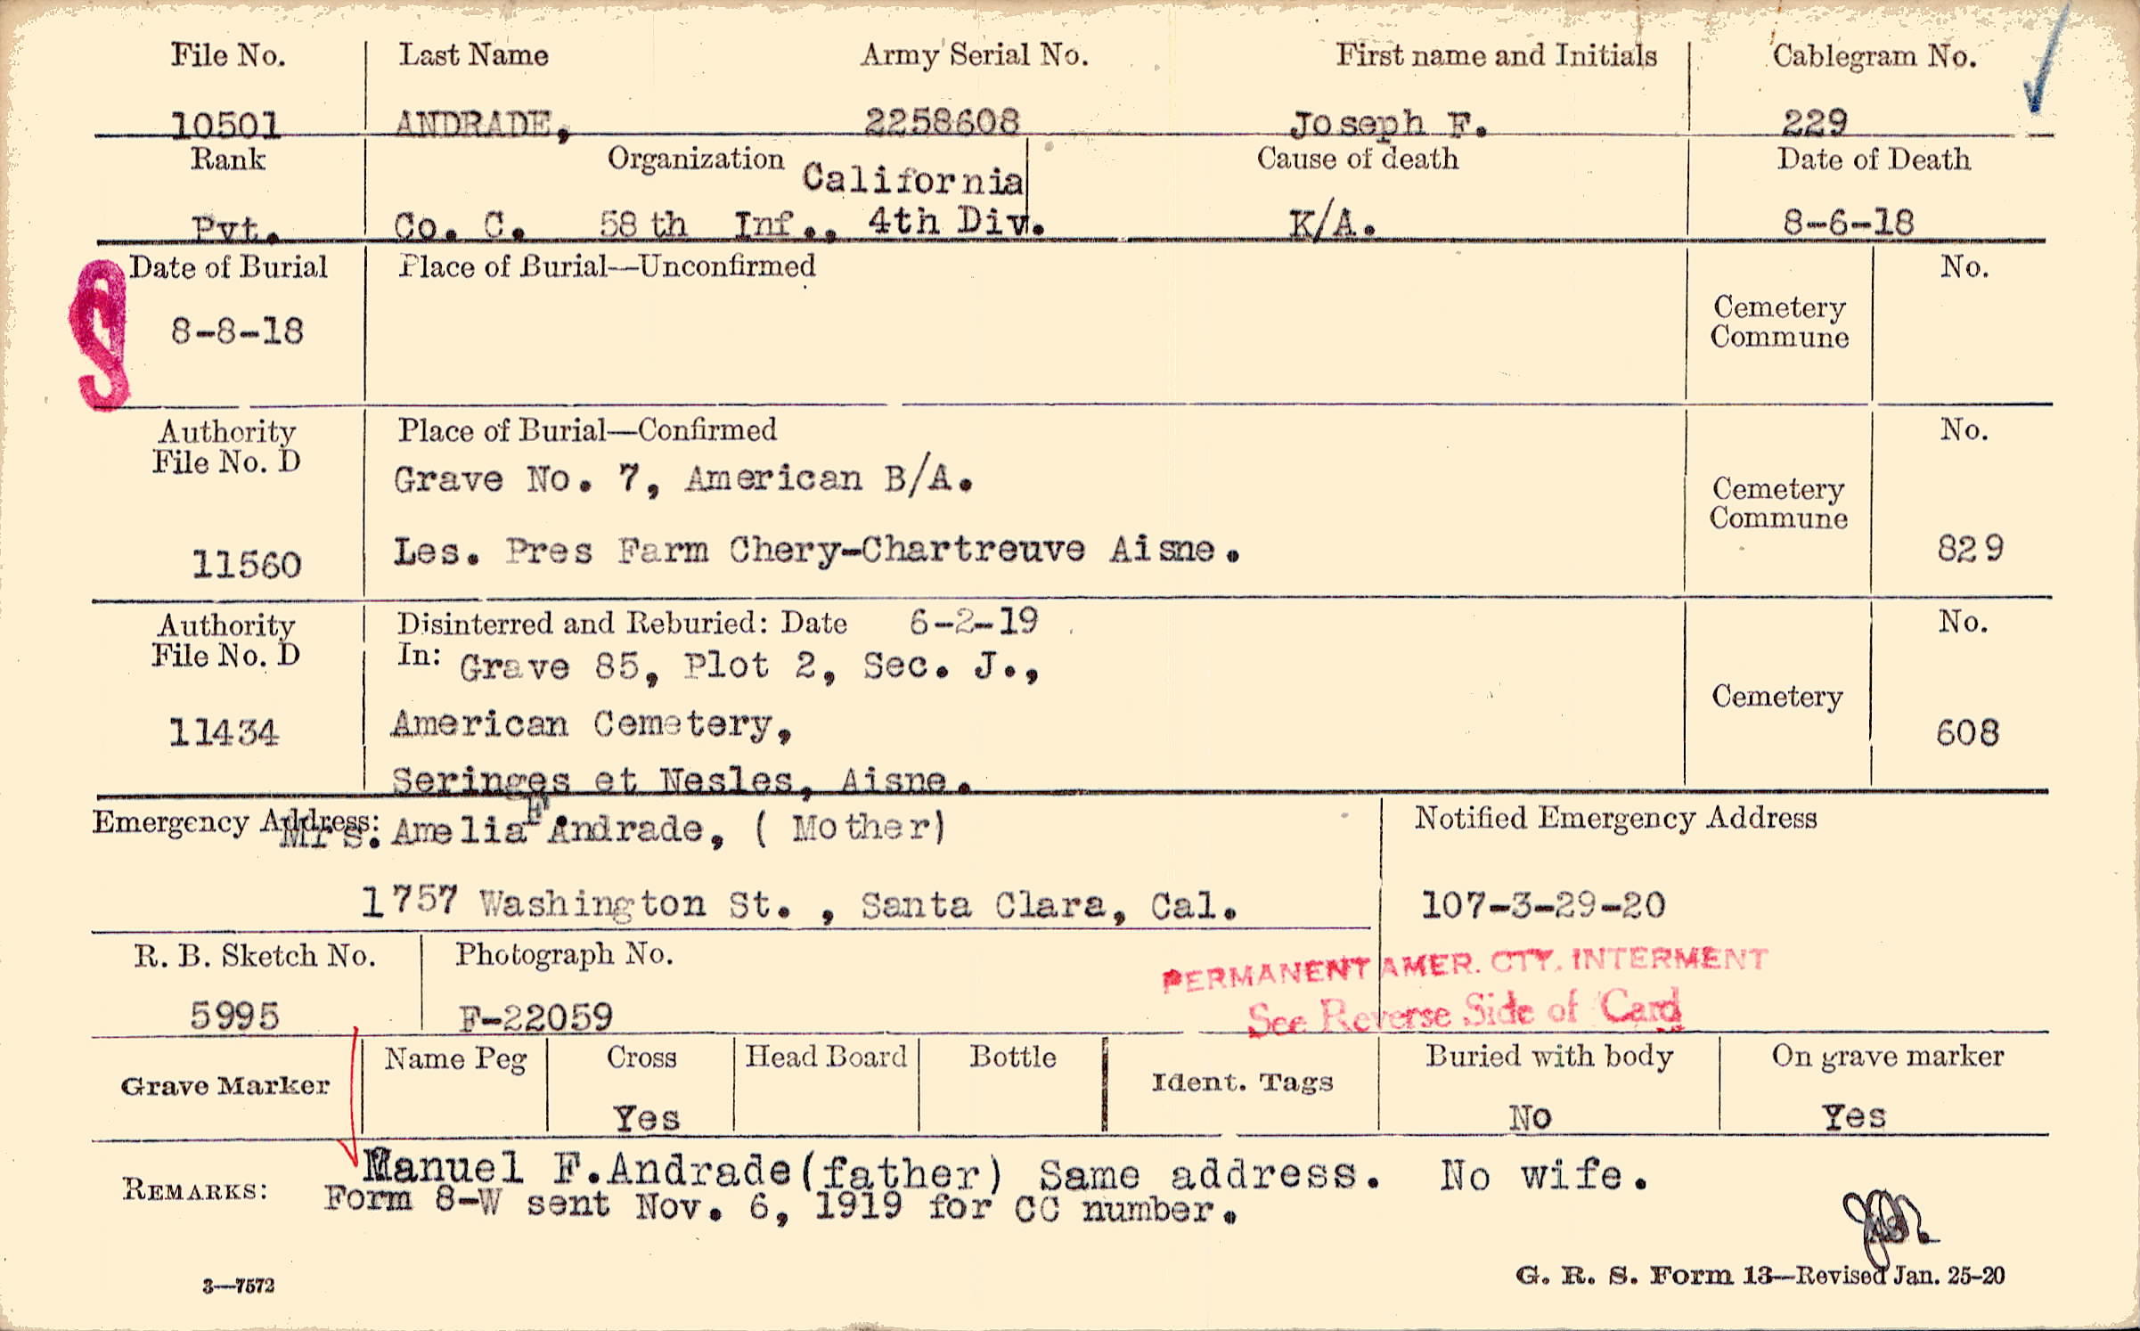Image resolution: width=2140 pixels, height=1331 pixels.
Task: Click 'No' under Buried with body
Action: [1530, 1117]
